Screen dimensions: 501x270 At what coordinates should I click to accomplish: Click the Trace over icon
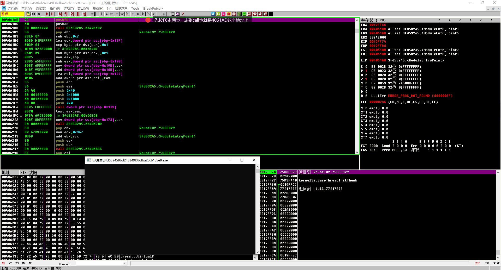(78, 14)
